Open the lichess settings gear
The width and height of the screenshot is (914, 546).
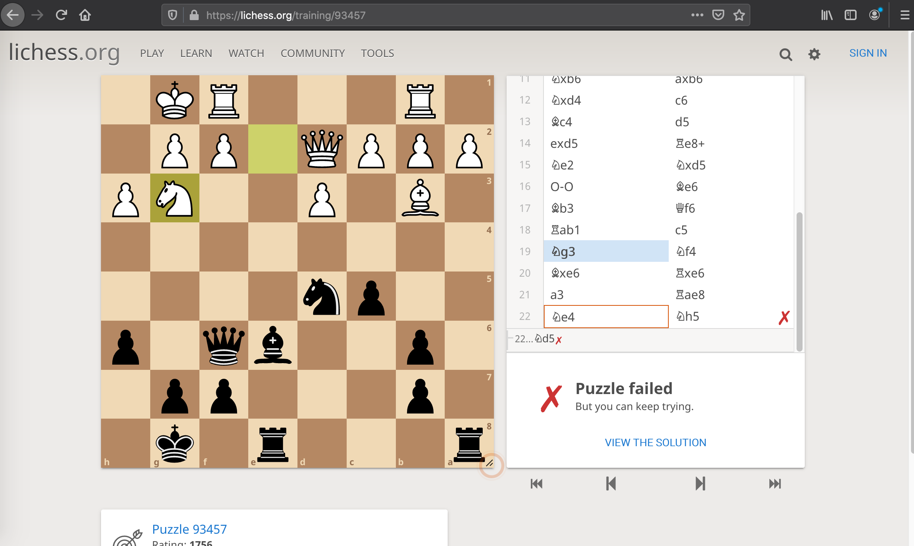tap(814, 54)
